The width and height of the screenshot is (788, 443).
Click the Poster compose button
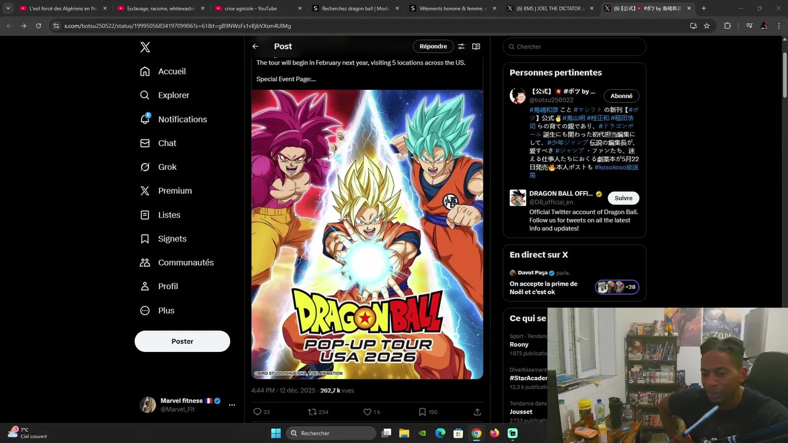point(182,341)
